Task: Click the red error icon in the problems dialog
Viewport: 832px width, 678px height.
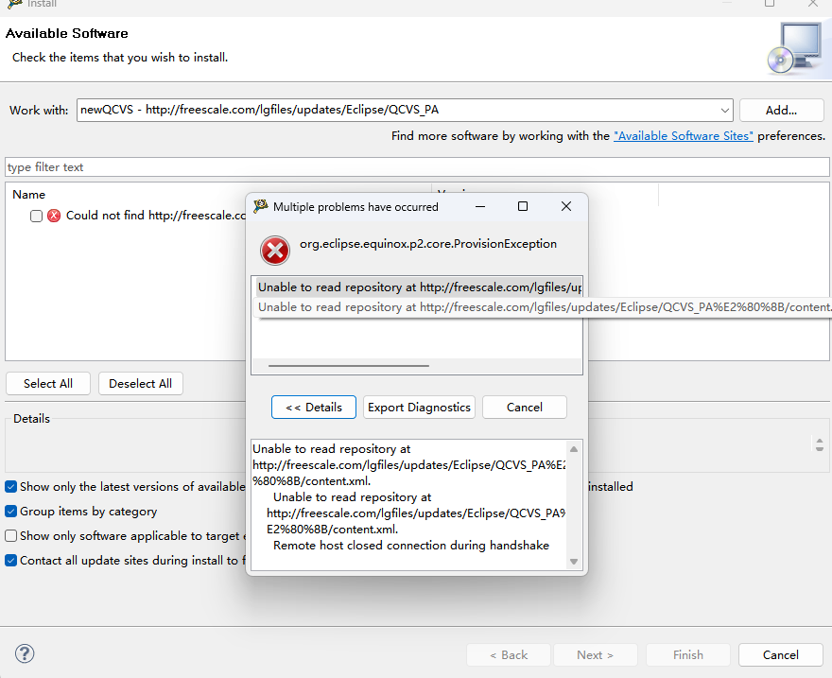Action: pyautogui.click(x=275, y=251)
